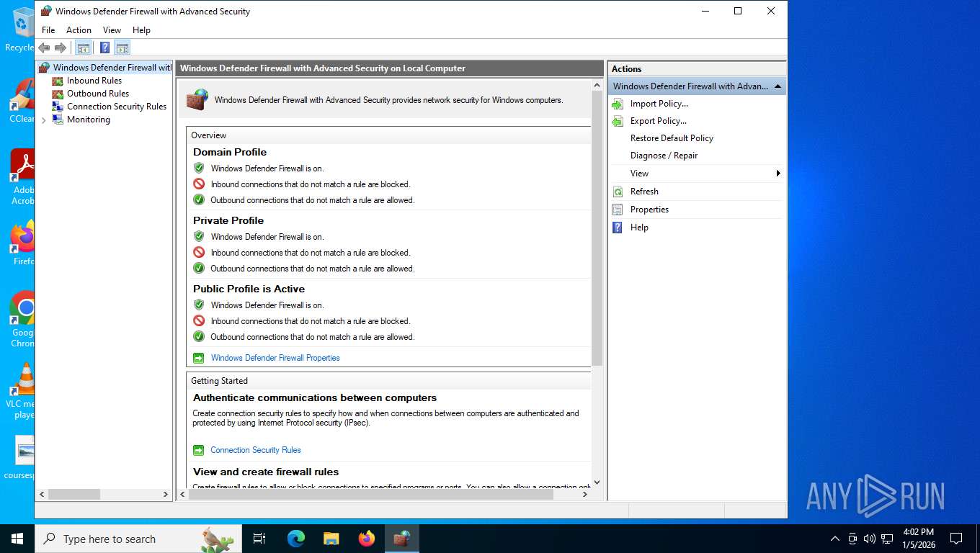The image size is (980, 553).
Task: Click the Monitoring tree label
Action: click(x=89, y=120)
